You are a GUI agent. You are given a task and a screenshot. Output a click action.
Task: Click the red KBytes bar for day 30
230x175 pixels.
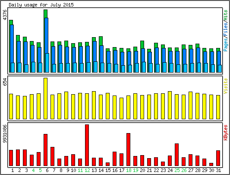[x=211, y=165]
